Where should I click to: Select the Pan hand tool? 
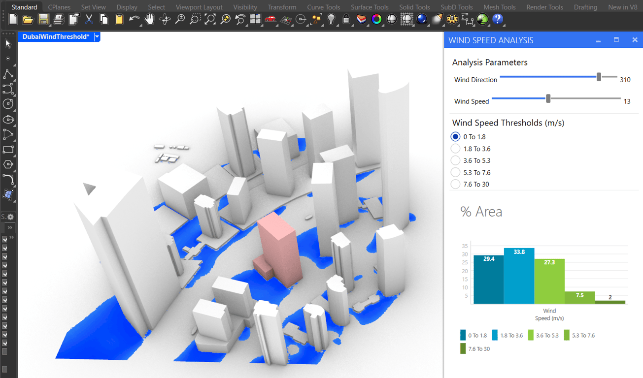(x=149, y=20)
